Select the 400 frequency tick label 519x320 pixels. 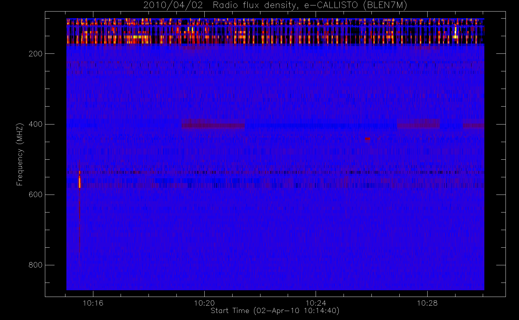tap(36, 124)
